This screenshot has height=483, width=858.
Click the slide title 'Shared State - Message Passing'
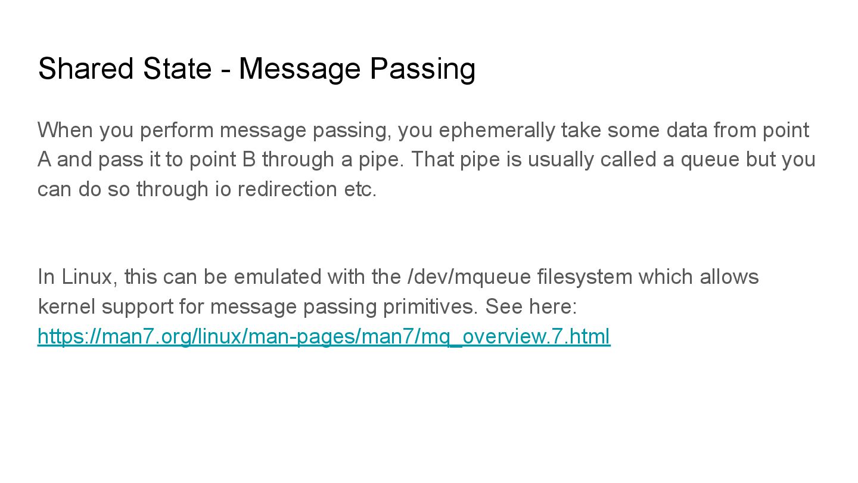click(256, 69)
